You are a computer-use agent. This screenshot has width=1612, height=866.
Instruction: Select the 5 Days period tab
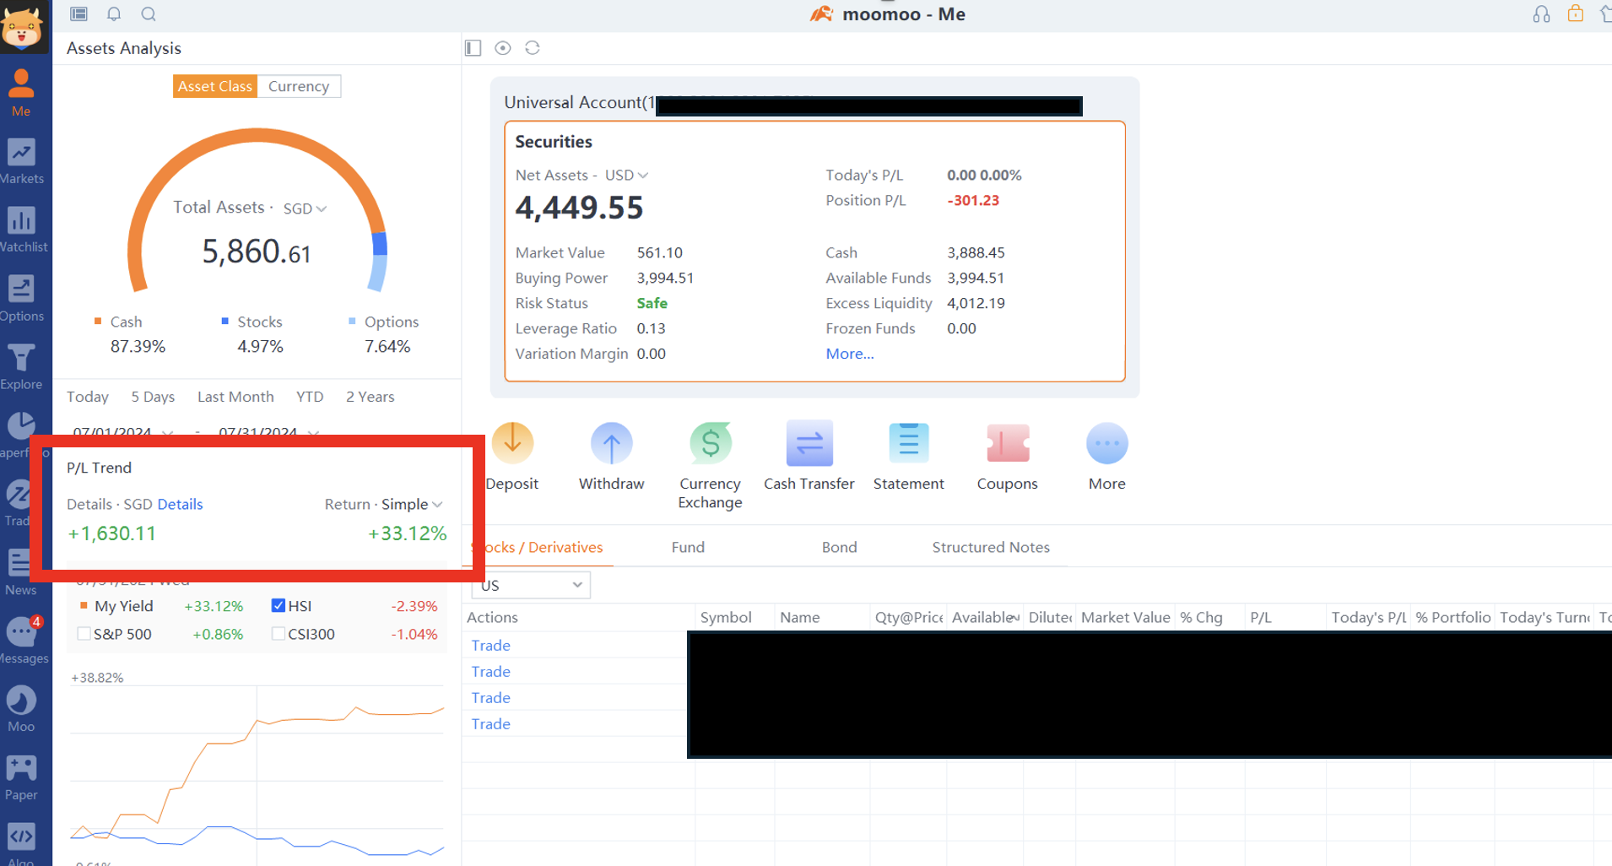pos(153,397)
